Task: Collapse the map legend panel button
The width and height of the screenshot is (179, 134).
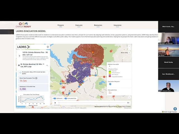Action: [x=129, y=97]
